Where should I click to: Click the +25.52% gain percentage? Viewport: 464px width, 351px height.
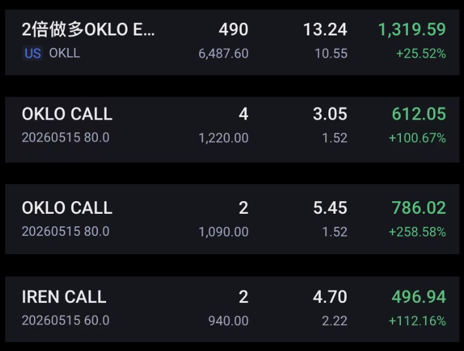[x=421, y=54]
